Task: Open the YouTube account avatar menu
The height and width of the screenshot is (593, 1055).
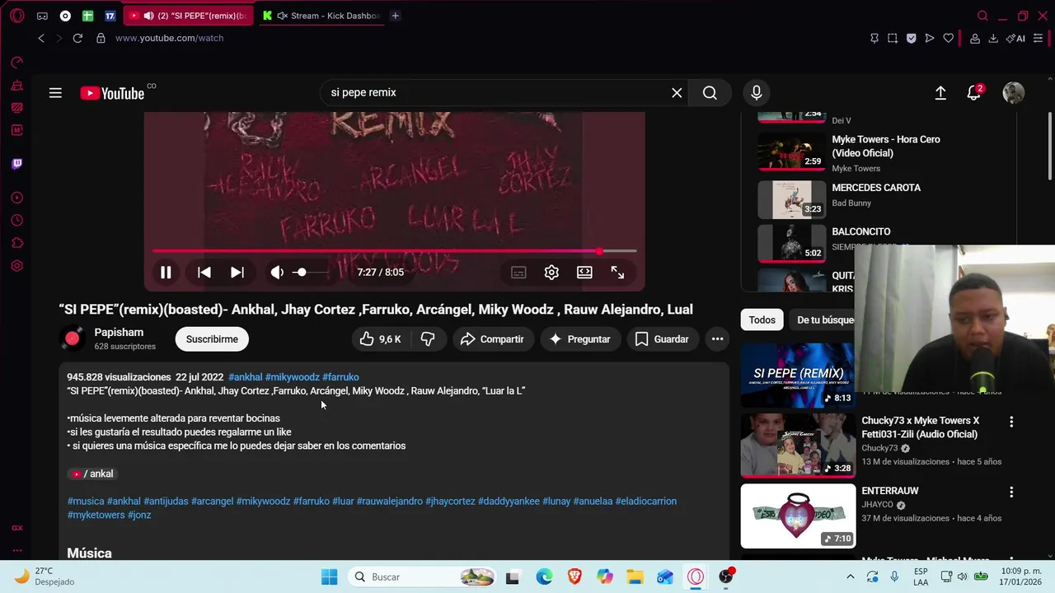Action: click(x=1013, y=93)
